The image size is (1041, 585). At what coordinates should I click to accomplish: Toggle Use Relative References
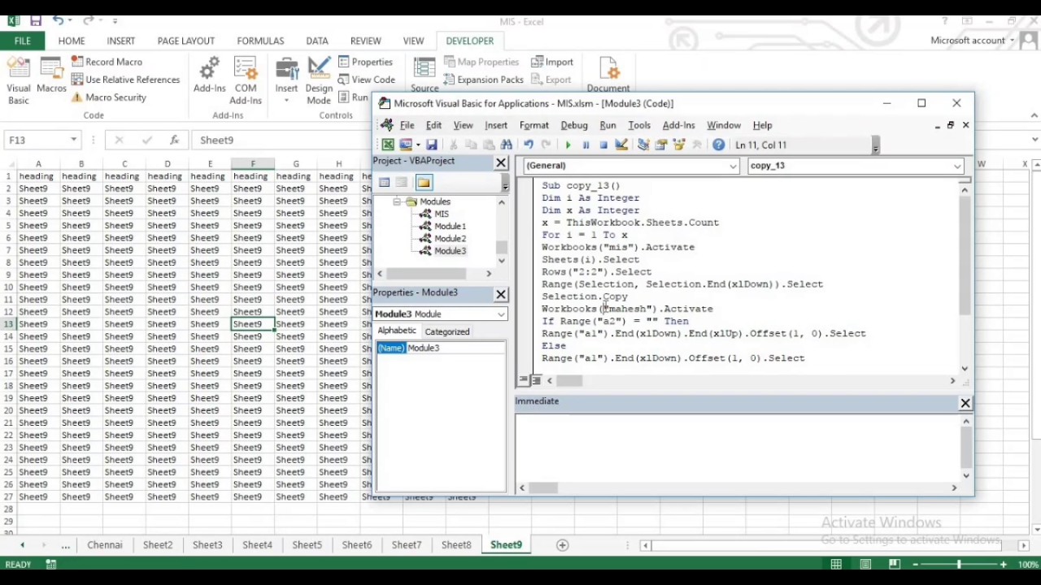tap(126, 80)
